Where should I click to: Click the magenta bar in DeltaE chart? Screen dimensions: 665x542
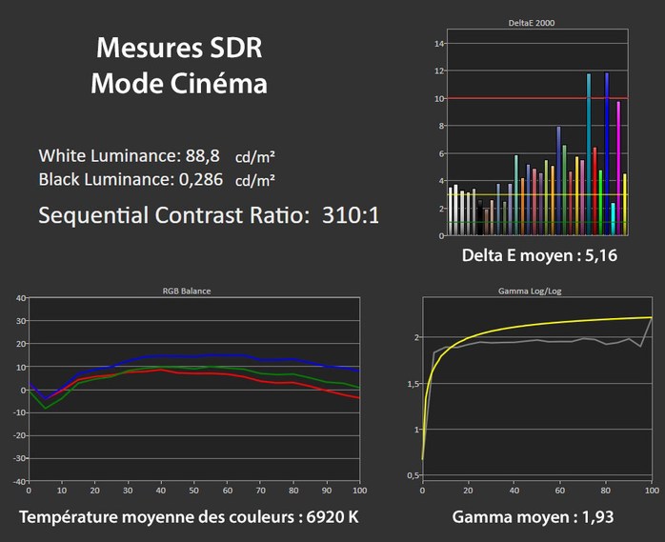618,168
